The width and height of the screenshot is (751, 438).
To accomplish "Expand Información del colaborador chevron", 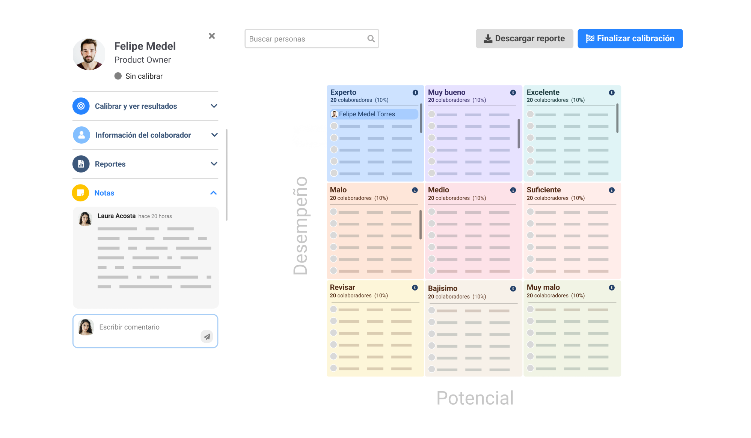I will pos(214,135).
